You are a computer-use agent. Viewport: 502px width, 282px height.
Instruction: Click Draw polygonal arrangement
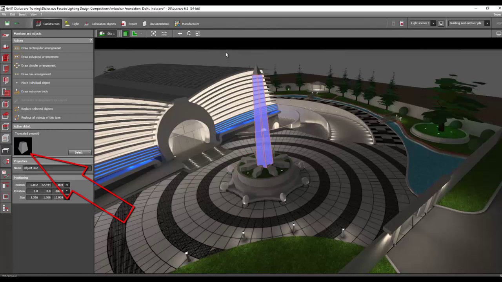pyautogui.click(x=53, y=57)
